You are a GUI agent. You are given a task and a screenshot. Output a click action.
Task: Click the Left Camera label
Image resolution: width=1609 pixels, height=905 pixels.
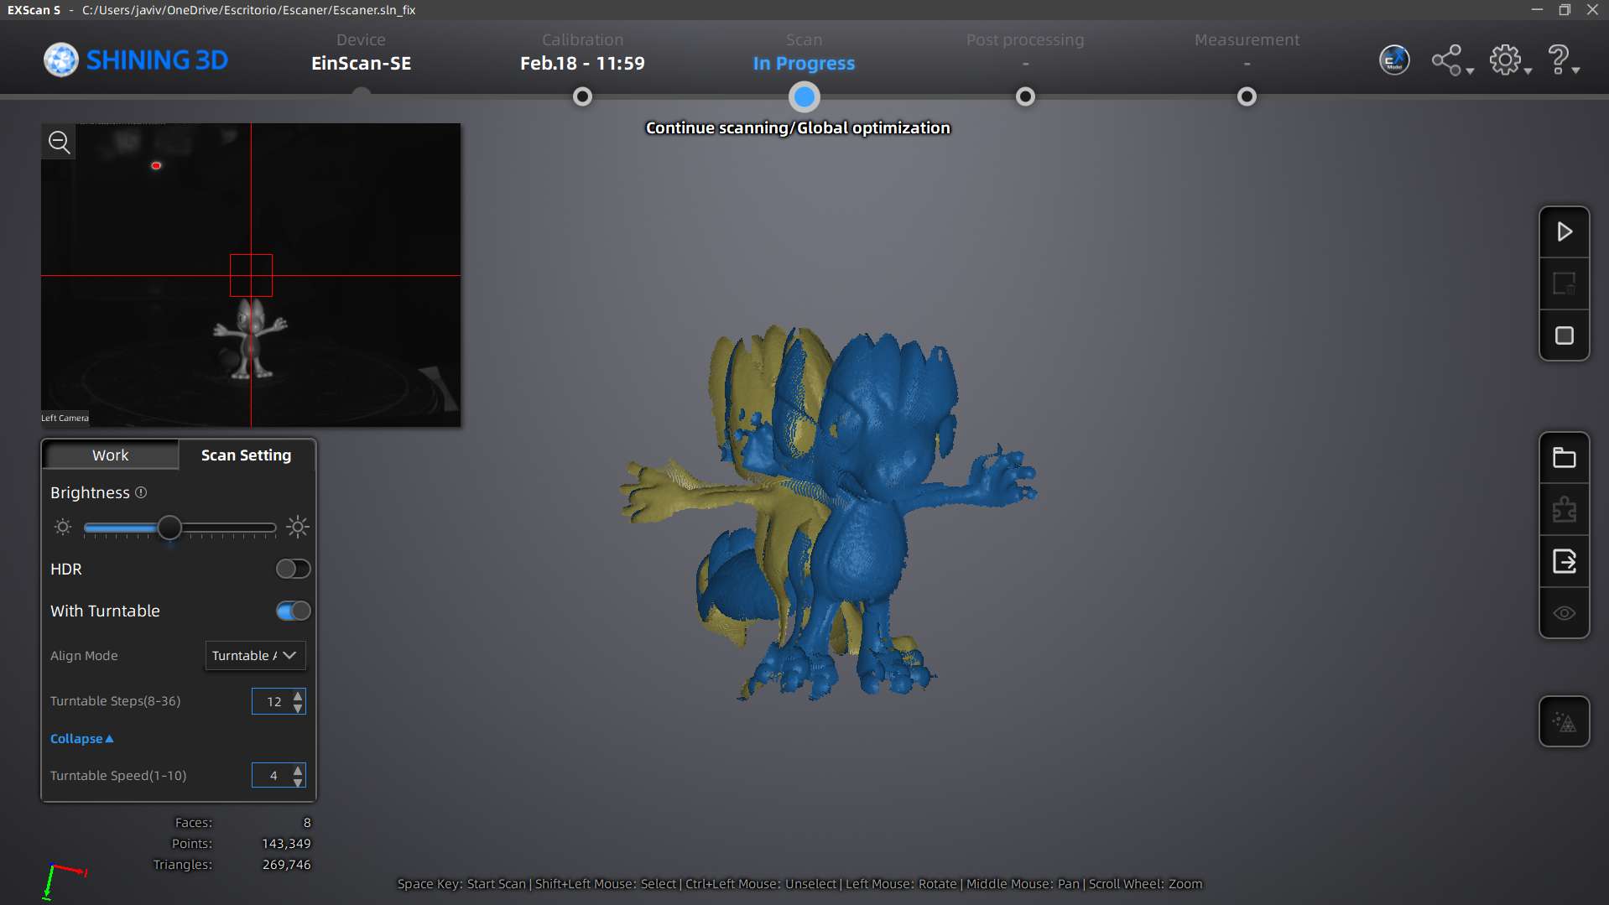pos(65,418)
